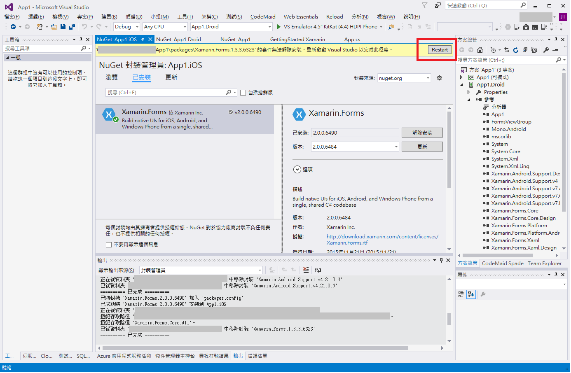
Task: Expand the Properties node under App1.Droid
Action: (469, 92)
